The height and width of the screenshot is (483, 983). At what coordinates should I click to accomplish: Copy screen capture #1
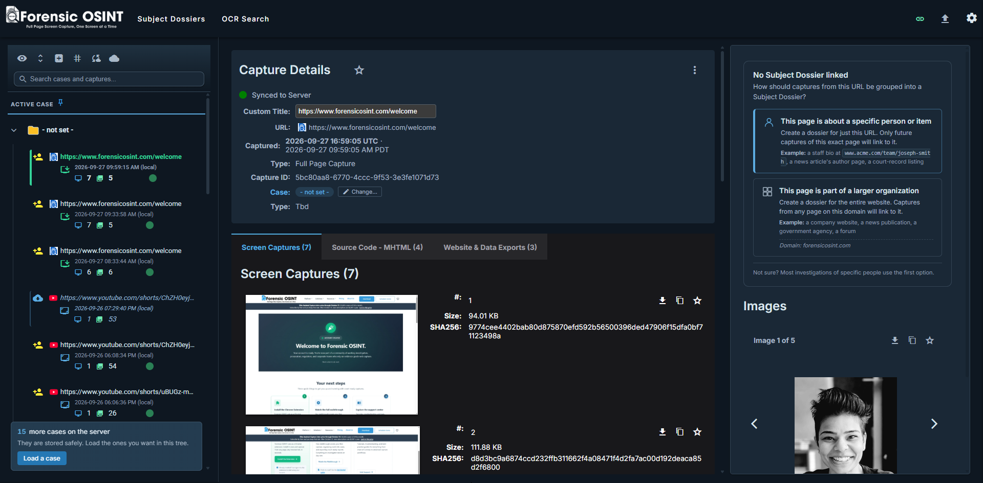680,301
